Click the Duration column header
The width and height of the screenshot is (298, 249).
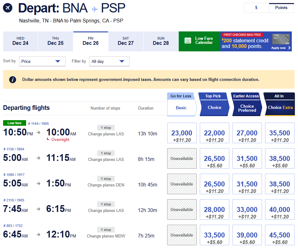point(145,108)
